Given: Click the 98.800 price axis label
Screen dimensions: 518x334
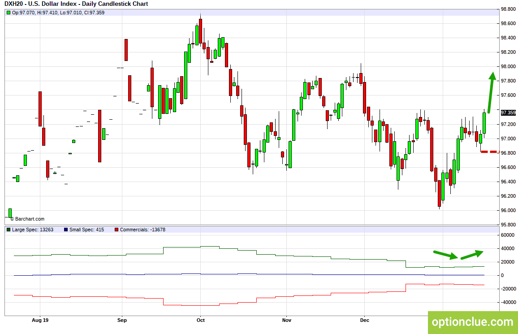Looking at the screenshot, I should click(508, 9).
